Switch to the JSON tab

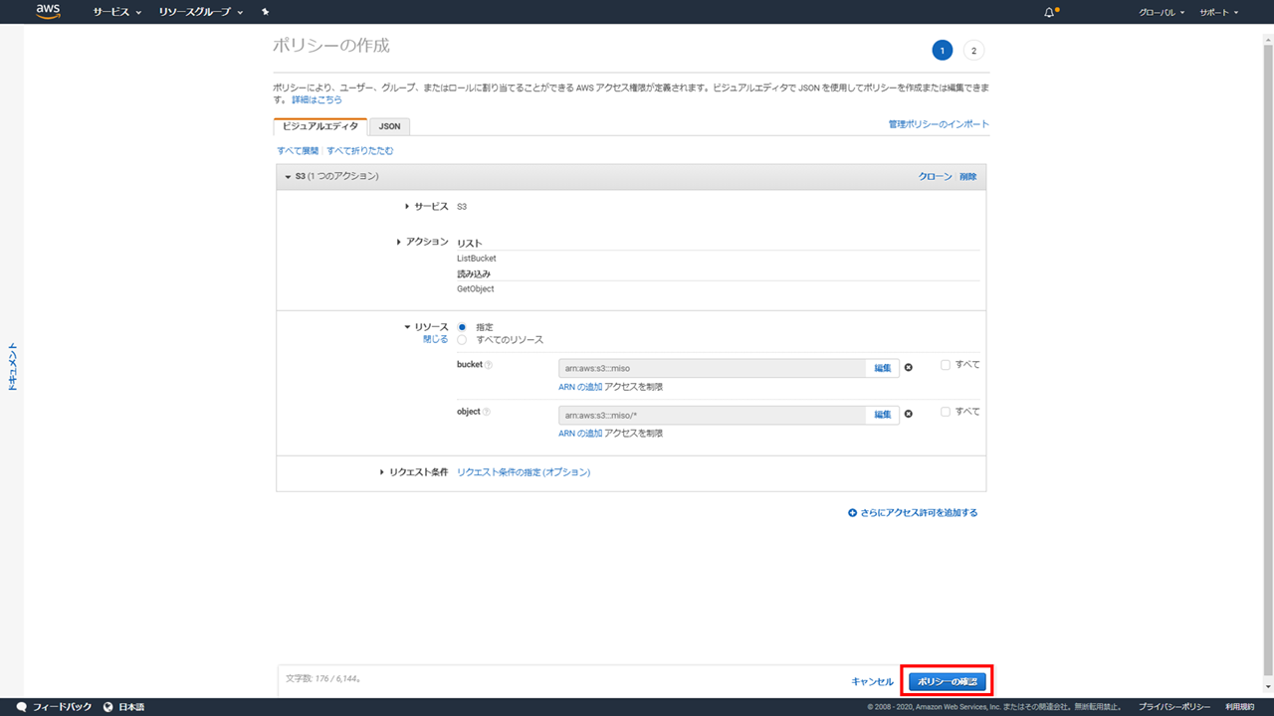click(389, 126)
